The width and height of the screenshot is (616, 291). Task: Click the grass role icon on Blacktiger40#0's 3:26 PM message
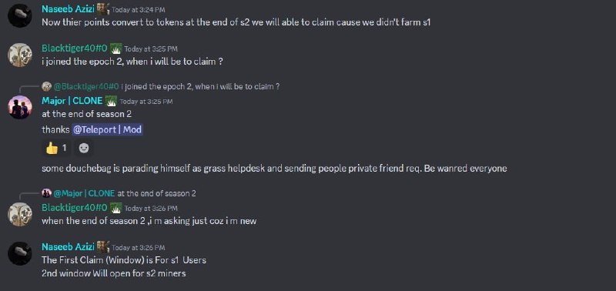[115, 208]
